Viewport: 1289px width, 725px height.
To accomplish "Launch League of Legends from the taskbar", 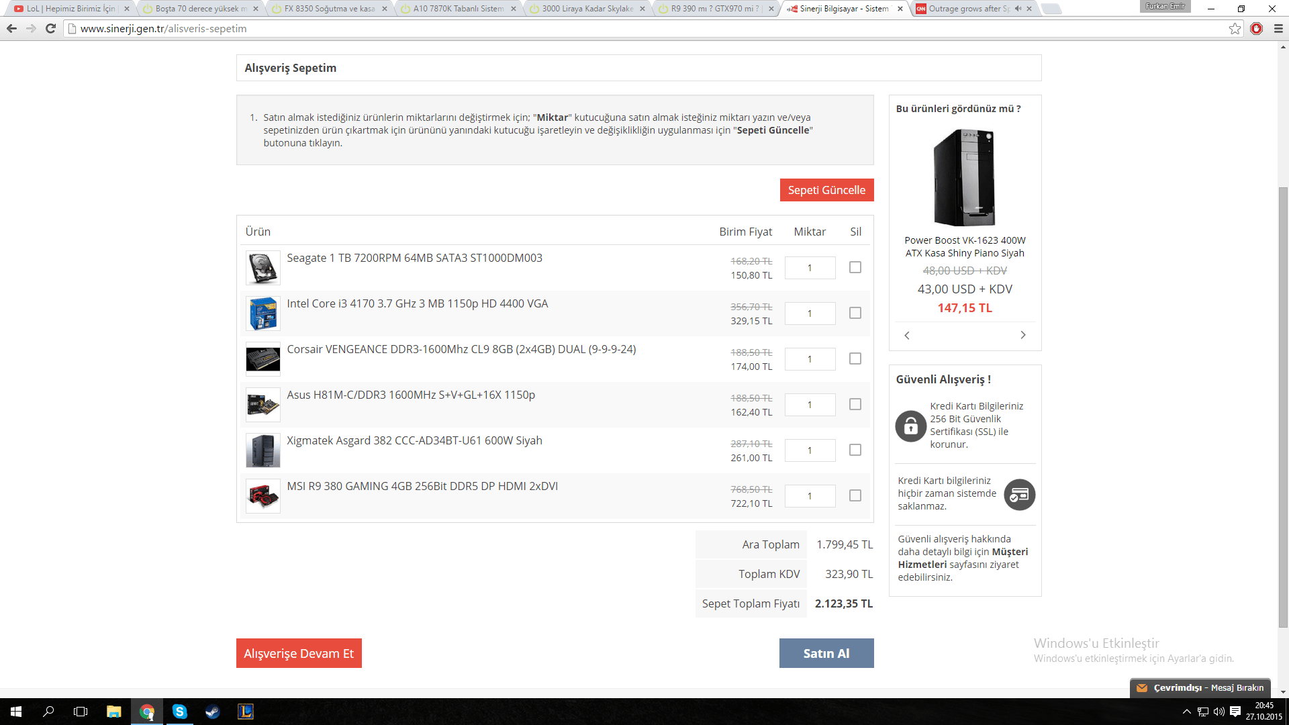I will click(246, 712).
